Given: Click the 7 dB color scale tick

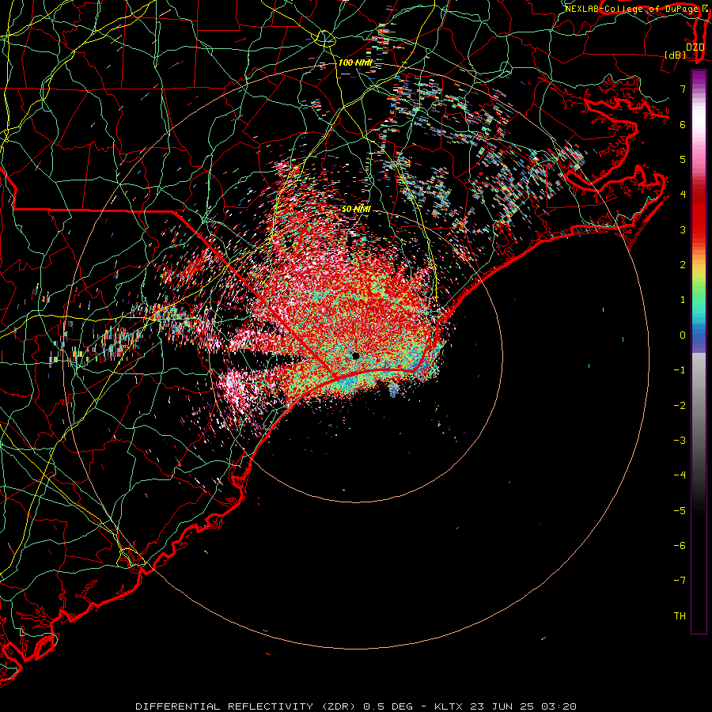Looking at the screenshot, I should point(683,89).
